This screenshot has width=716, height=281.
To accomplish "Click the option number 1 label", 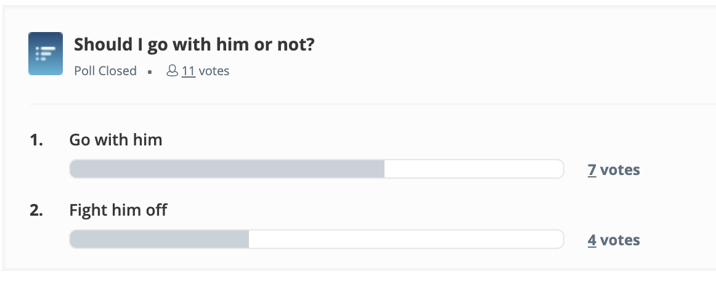I will click(36, 140).
